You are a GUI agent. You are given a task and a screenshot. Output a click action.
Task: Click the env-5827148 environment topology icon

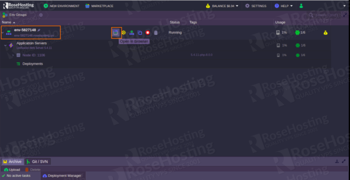click(x=9, y=33)
